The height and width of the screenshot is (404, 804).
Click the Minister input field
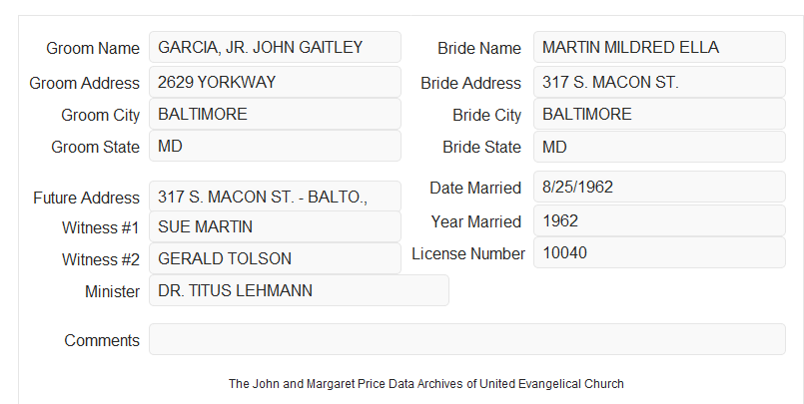click(299, 290)
